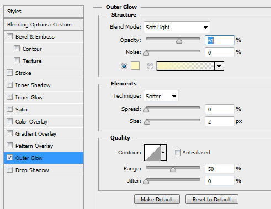Open the Blend Mode Soft Light dropdown
271x209 pixels.
[177, 27]
